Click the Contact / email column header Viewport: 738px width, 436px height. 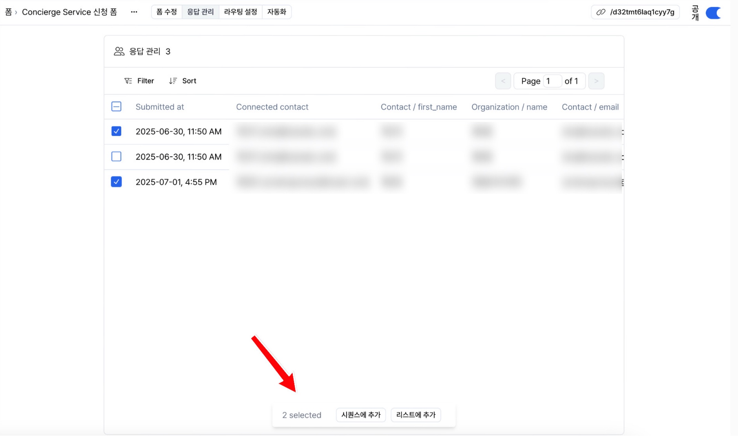click(x=590, y=107)
